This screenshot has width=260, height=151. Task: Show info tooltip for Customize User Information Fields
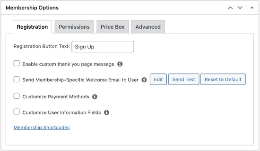pyautogui.click(x=106, y=112)
